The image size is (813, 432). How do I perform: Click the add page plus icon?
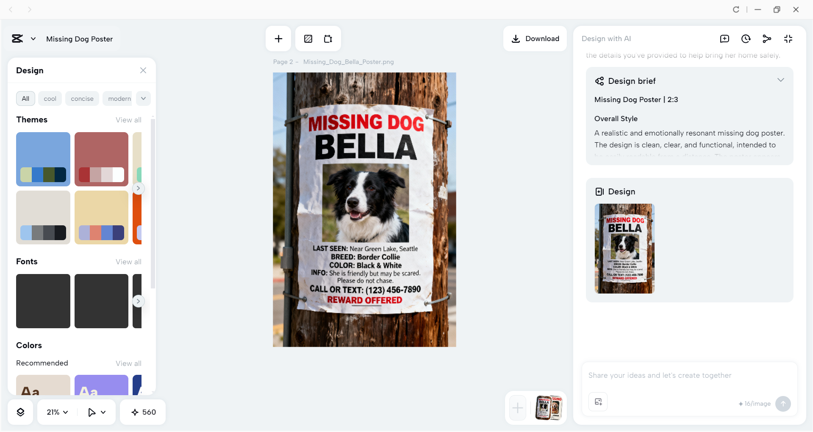click(278, 39)
